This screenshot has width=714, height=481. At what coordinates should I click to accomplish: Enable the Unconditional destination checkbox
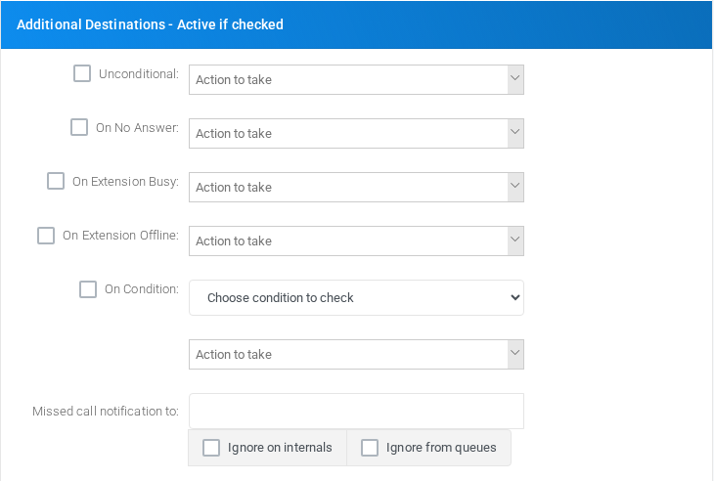(82, 73)
